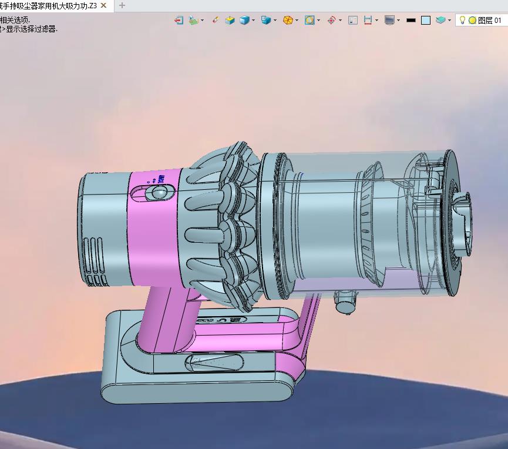Open the 图层 01 layer selector
The width and height of the screenshot is (508, 449).
point(482,21)
